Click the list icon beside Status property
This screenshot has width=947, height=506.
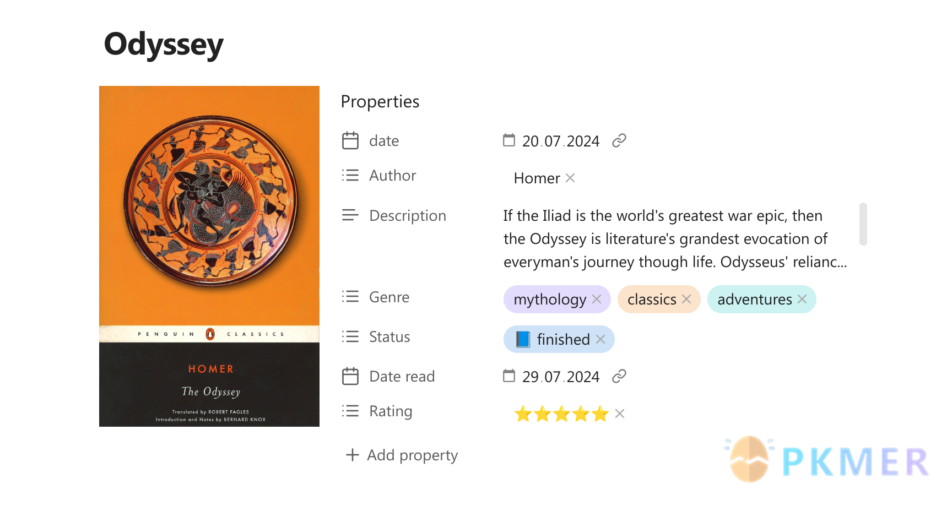point(350,336)
